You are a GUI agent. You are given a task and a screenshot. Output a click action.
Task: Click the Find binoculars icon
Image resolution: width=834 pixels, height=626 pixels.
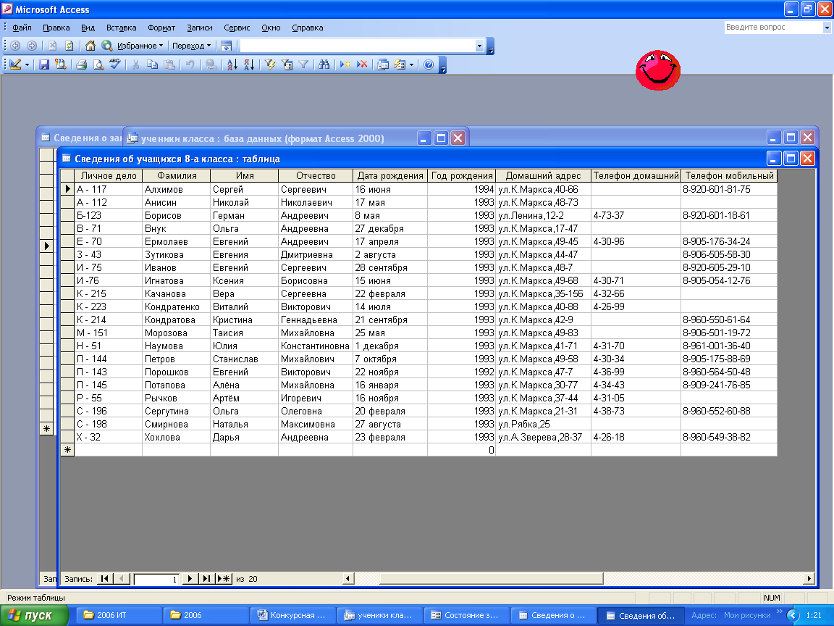click(324, 64)
